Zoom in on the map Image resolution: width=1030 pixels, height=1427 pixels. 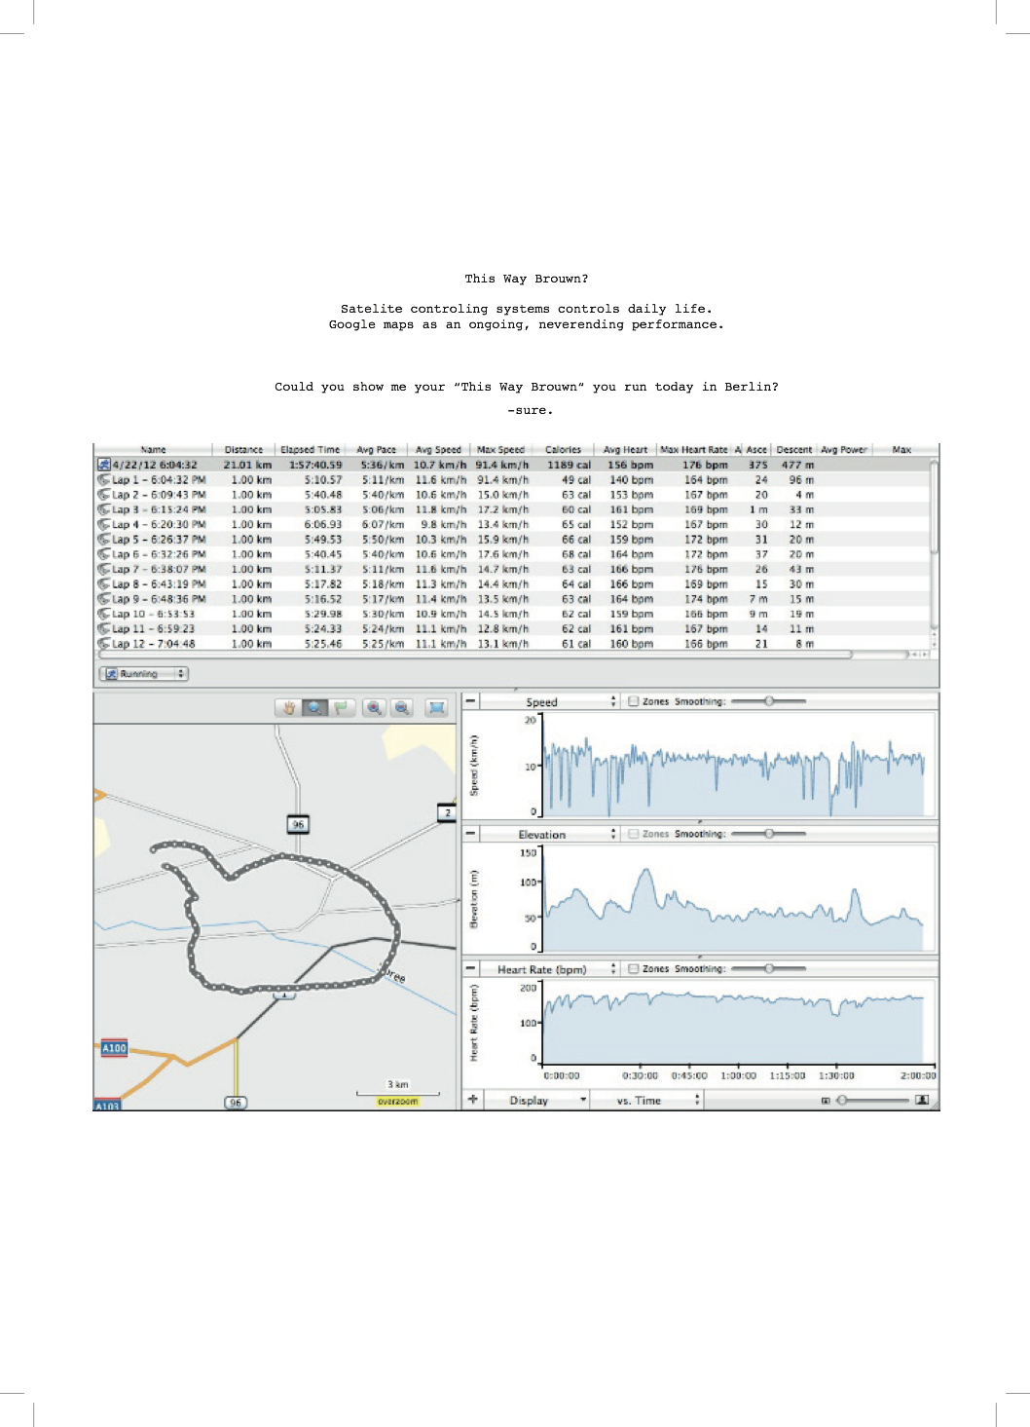(x=374, y=708)
